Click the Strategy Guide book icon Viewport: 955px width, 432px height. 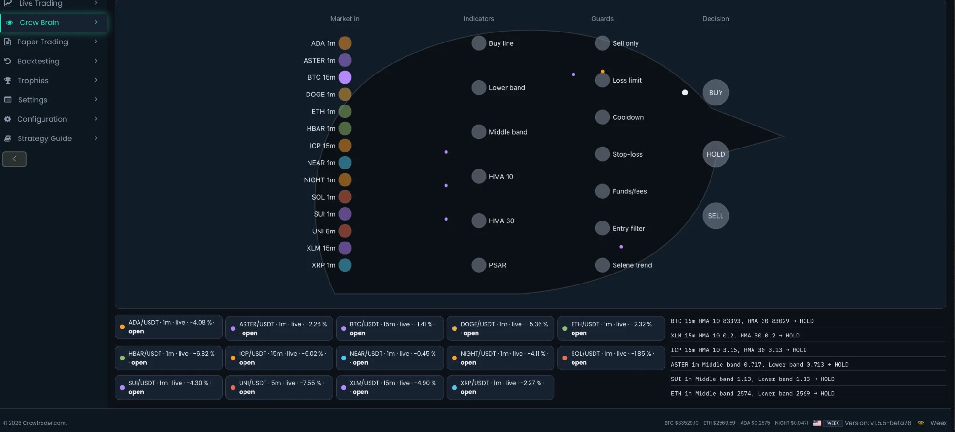coord(8,138)
